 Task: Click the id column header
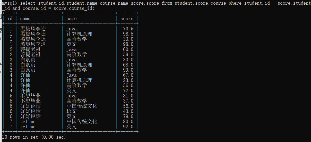[10, 19]
